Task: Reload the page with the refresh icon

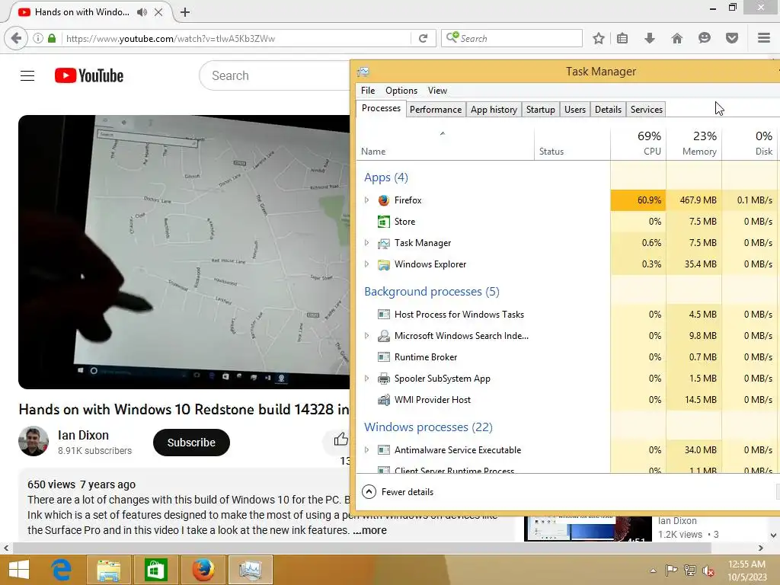Action: (423, 38)
